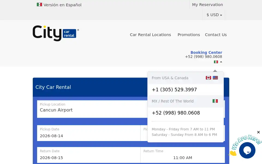
Task: Click the Mexican flag beside Versión en Español
Action: 39,5
